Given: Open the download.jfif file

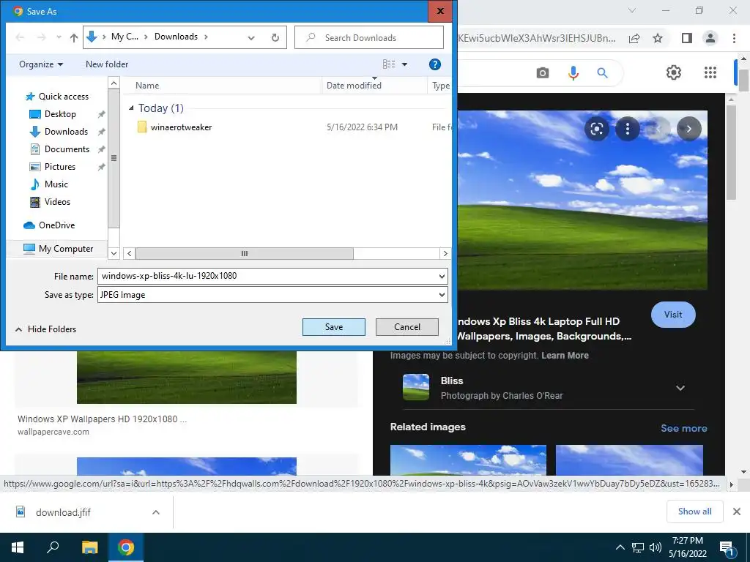Looking at the screenshot, I should click(63, 512).
